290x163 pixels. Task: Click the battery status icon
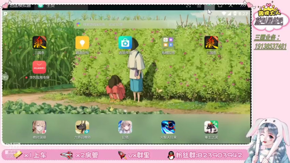[235, 14]
